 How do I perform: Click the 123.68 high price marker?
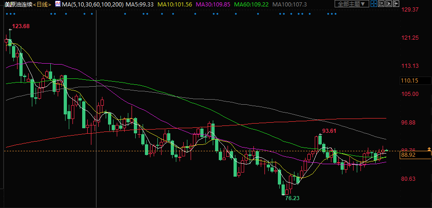21,26
